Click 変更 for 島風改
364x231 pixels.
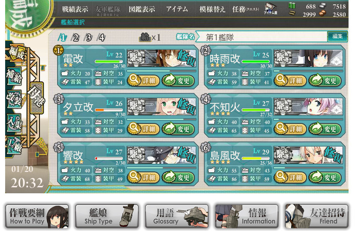pyautogui.click(x=325, y=177)
